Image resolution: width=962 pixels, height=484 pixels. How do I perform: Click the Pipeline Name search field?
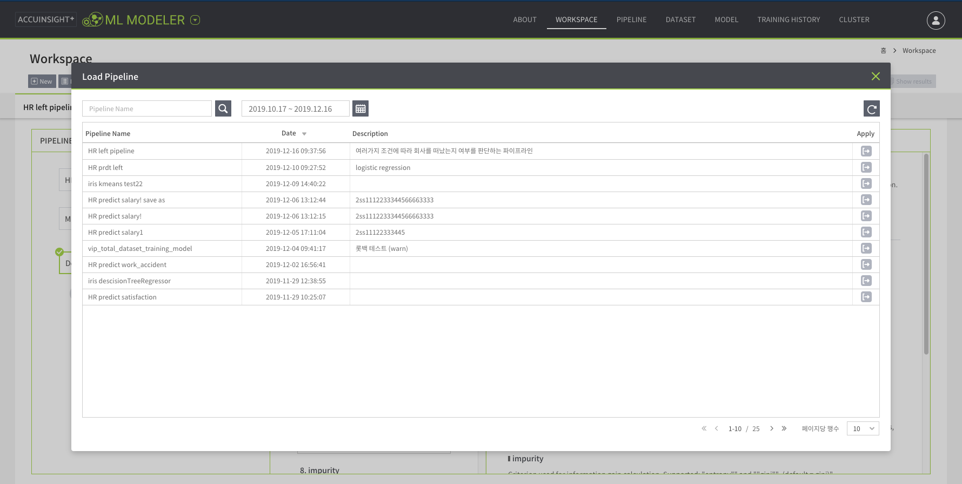[x=147, y=108]
